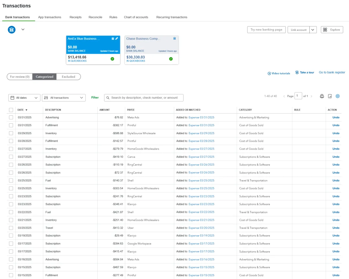The image size is (349, 279).
Task: Open Expense 03/29/2025 link for StyleSource
Action: pyautogui.click(x=202, y=133)
